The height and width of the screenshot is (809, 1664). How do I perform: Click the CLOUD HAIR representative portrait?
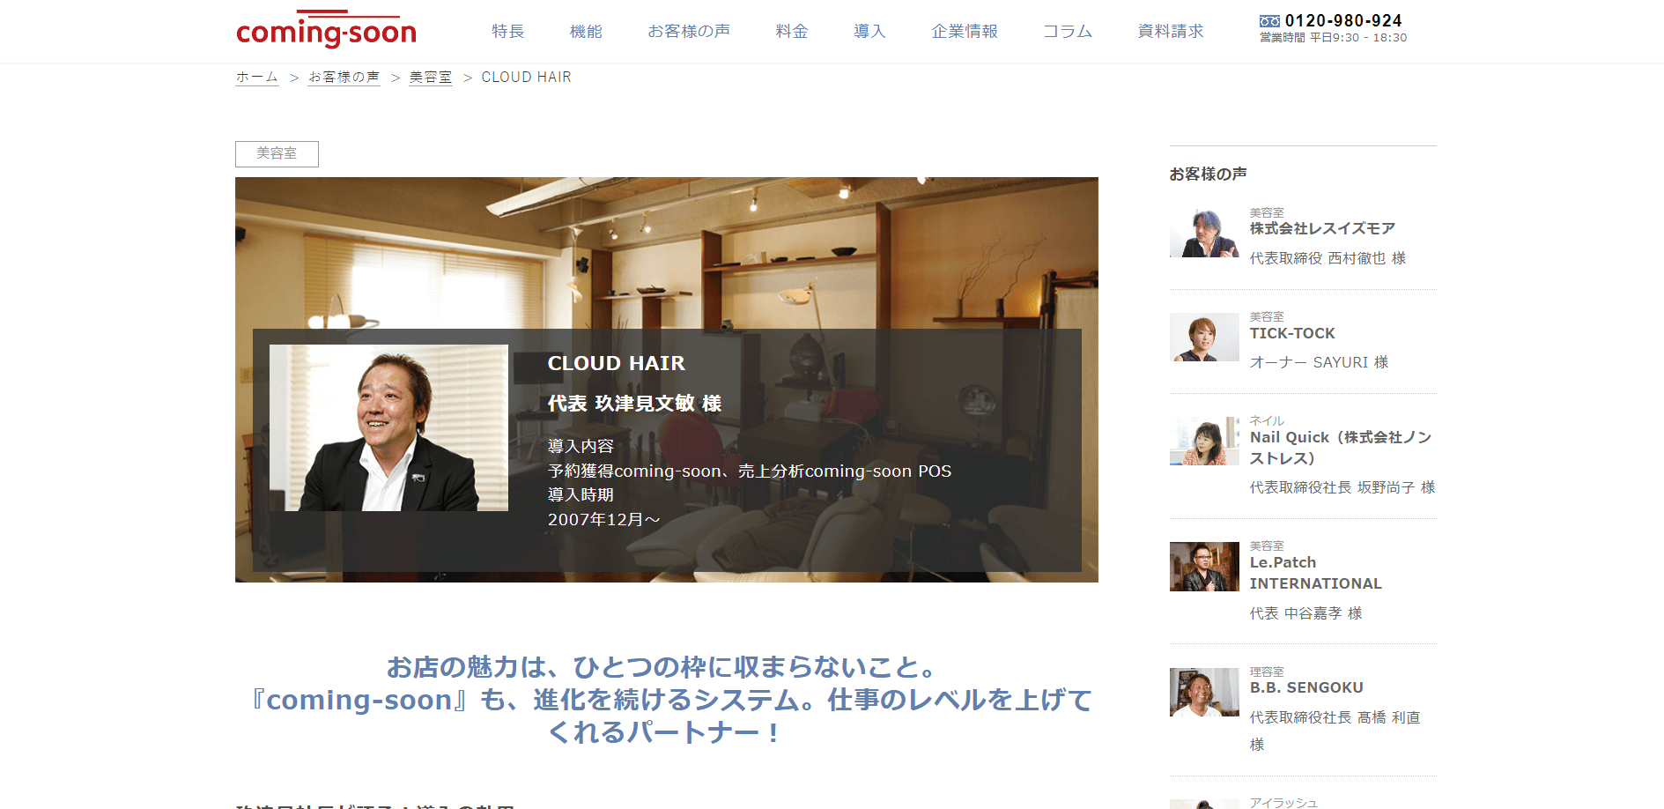click(388, 427)
